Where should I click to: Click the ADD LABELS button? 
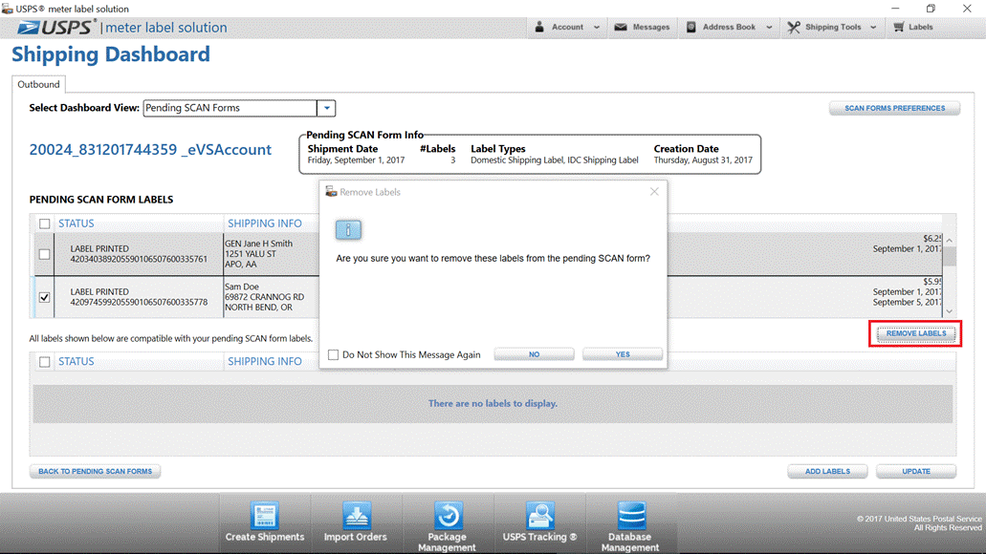[x=827, y=471]
